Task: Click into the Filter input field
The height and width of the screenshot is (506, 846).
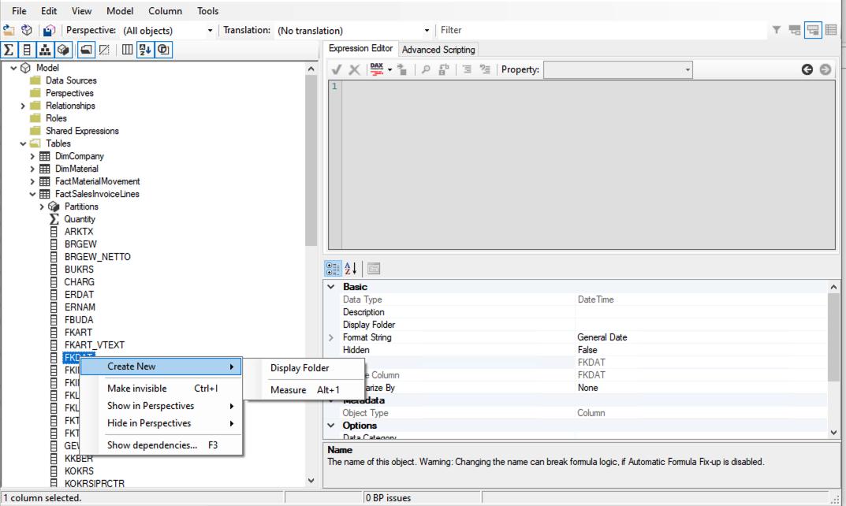Action: [x=602, y=30]
